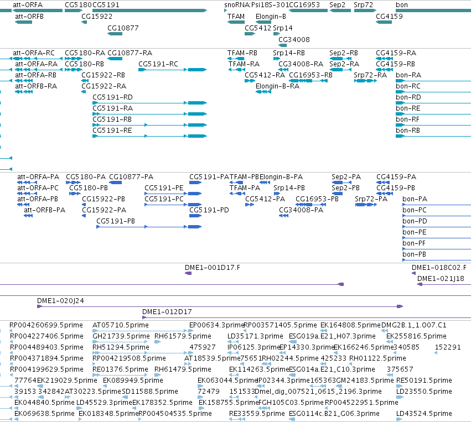The image size is (471, 422).
Task: Click transcript CG16953-RB label
Action: 310,75
